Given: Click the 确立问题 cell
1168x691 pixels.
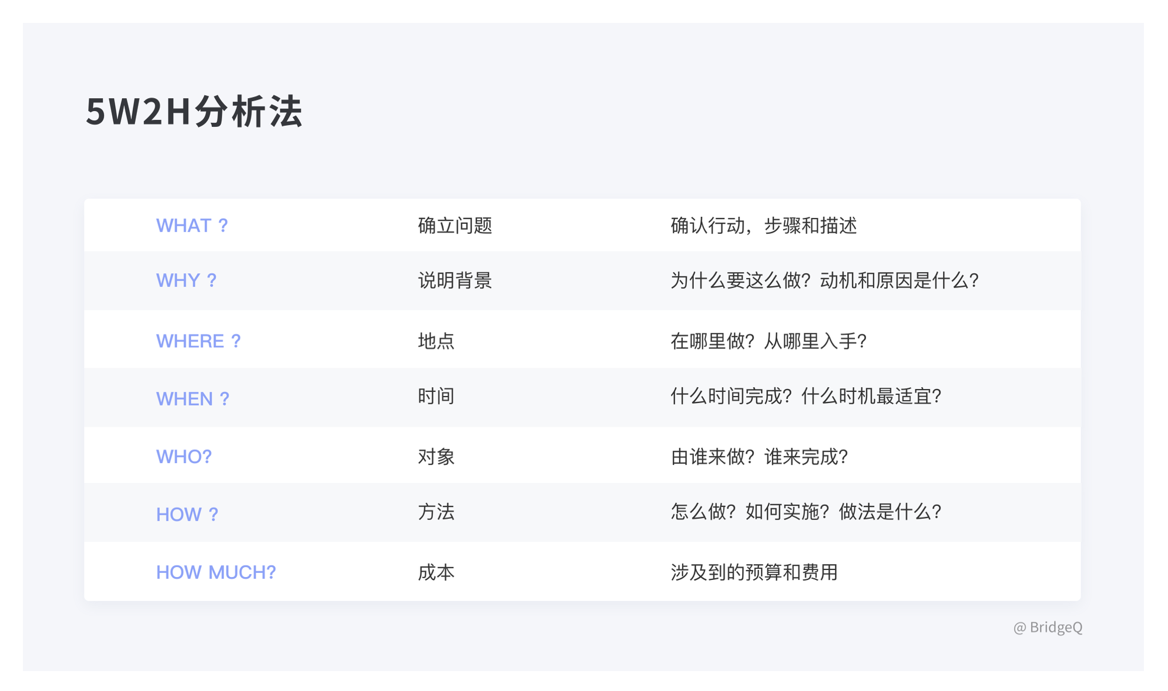Looking at the screenshot, I should click(454, 226).
